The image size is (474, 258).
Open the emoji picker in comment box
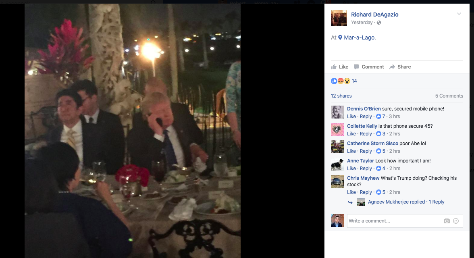click(x=456, y=221)
